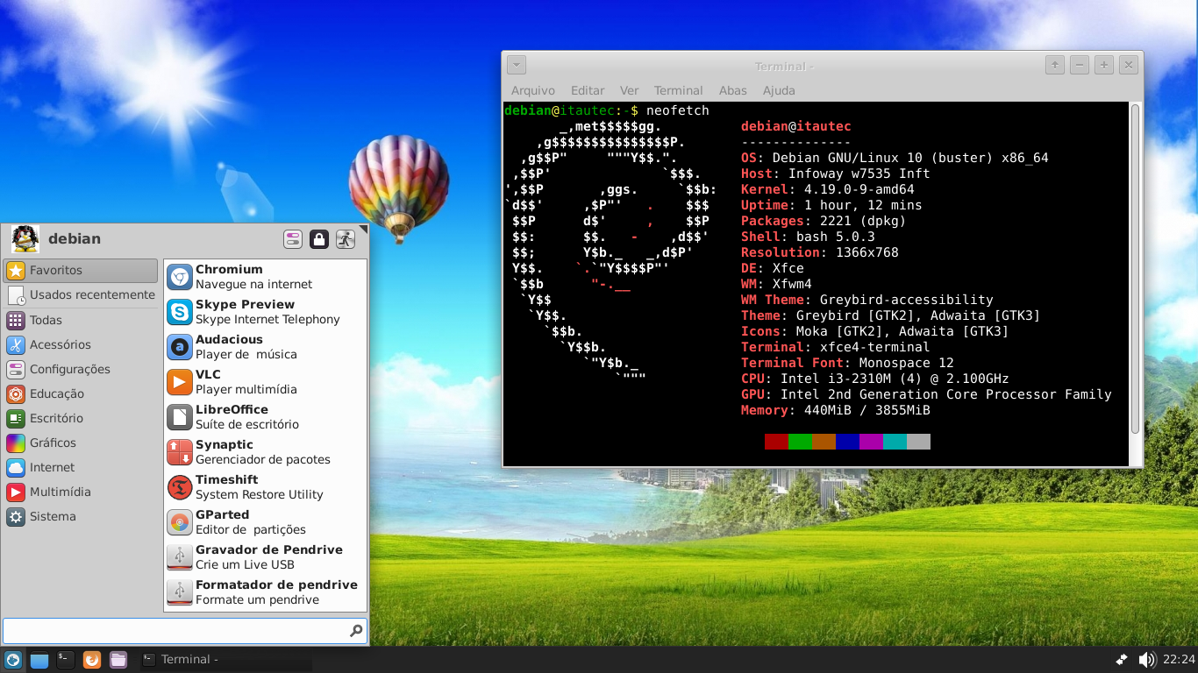Start the Audacious music player
Viewport: 1198px width, 673px height.
tap(265, 347)
